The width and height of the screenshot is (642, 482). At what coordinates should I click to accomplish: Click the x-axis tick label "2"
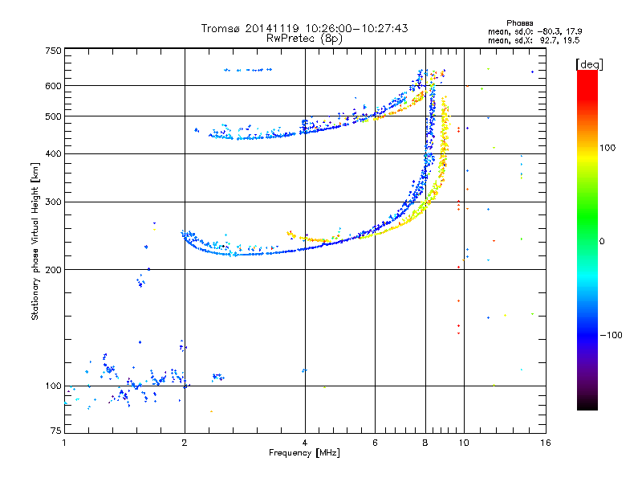(x=185, y=443)
